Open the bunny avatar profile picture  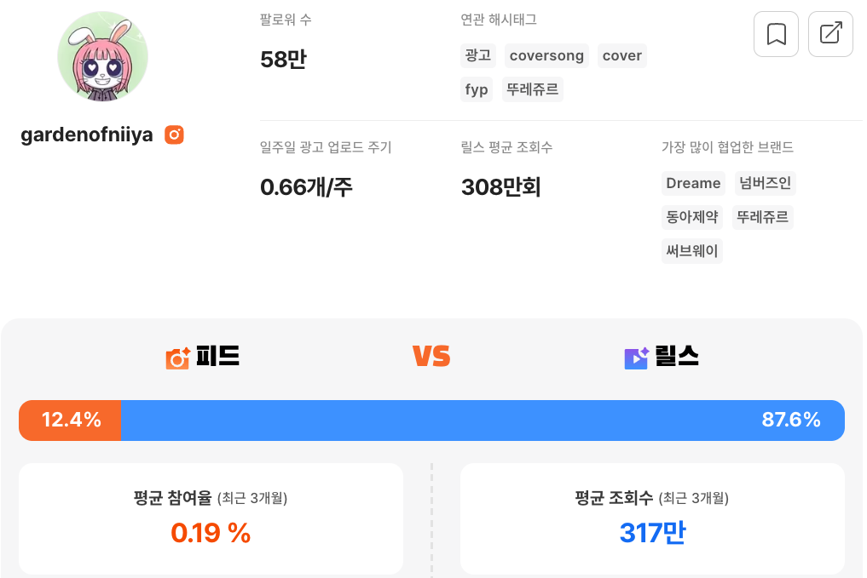click(103, 56)
